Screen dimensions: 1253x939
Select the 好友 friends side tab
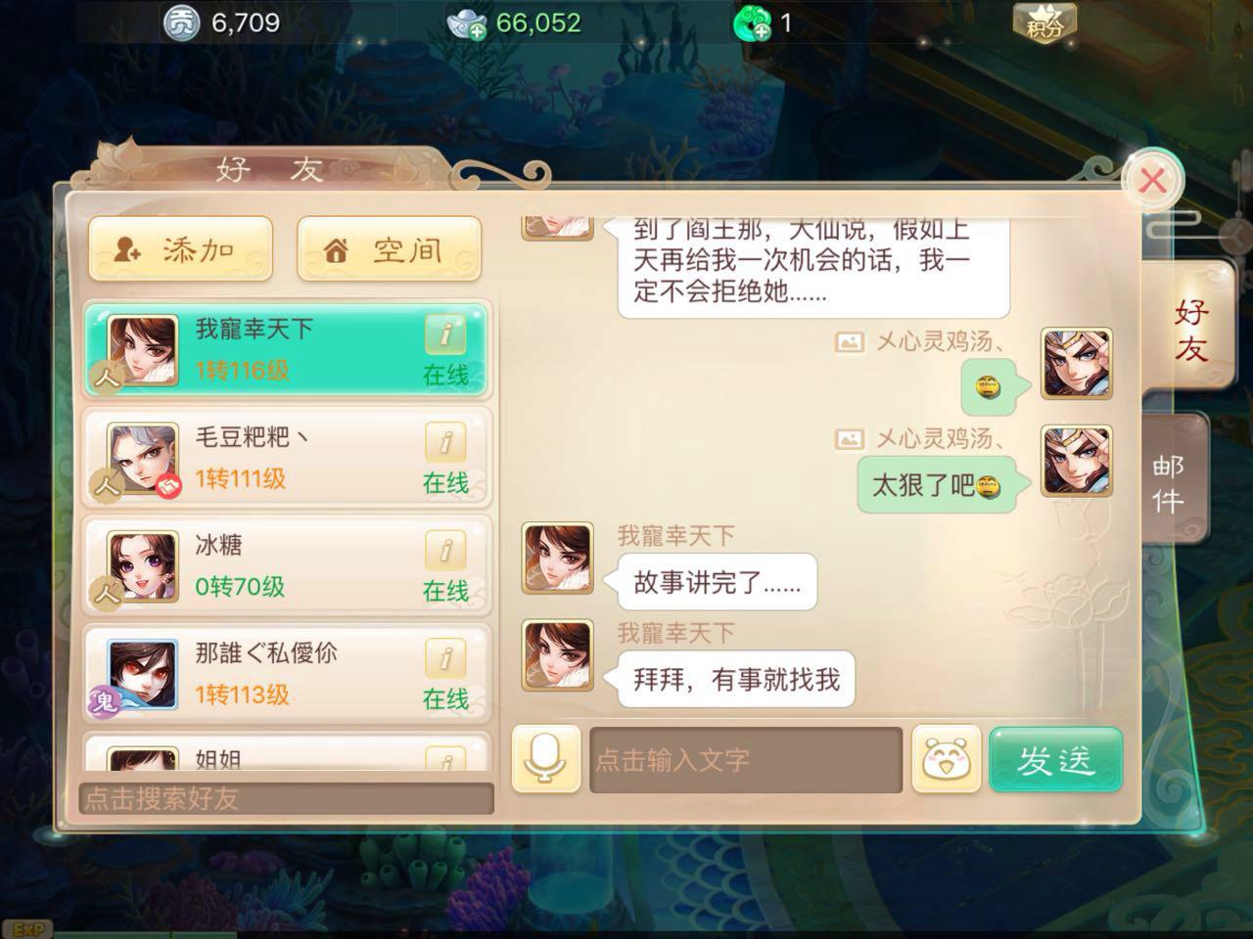[1188, 329]
